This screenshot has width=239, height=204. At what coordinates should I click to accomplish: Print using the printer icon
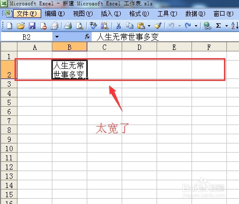click(68, 26)
